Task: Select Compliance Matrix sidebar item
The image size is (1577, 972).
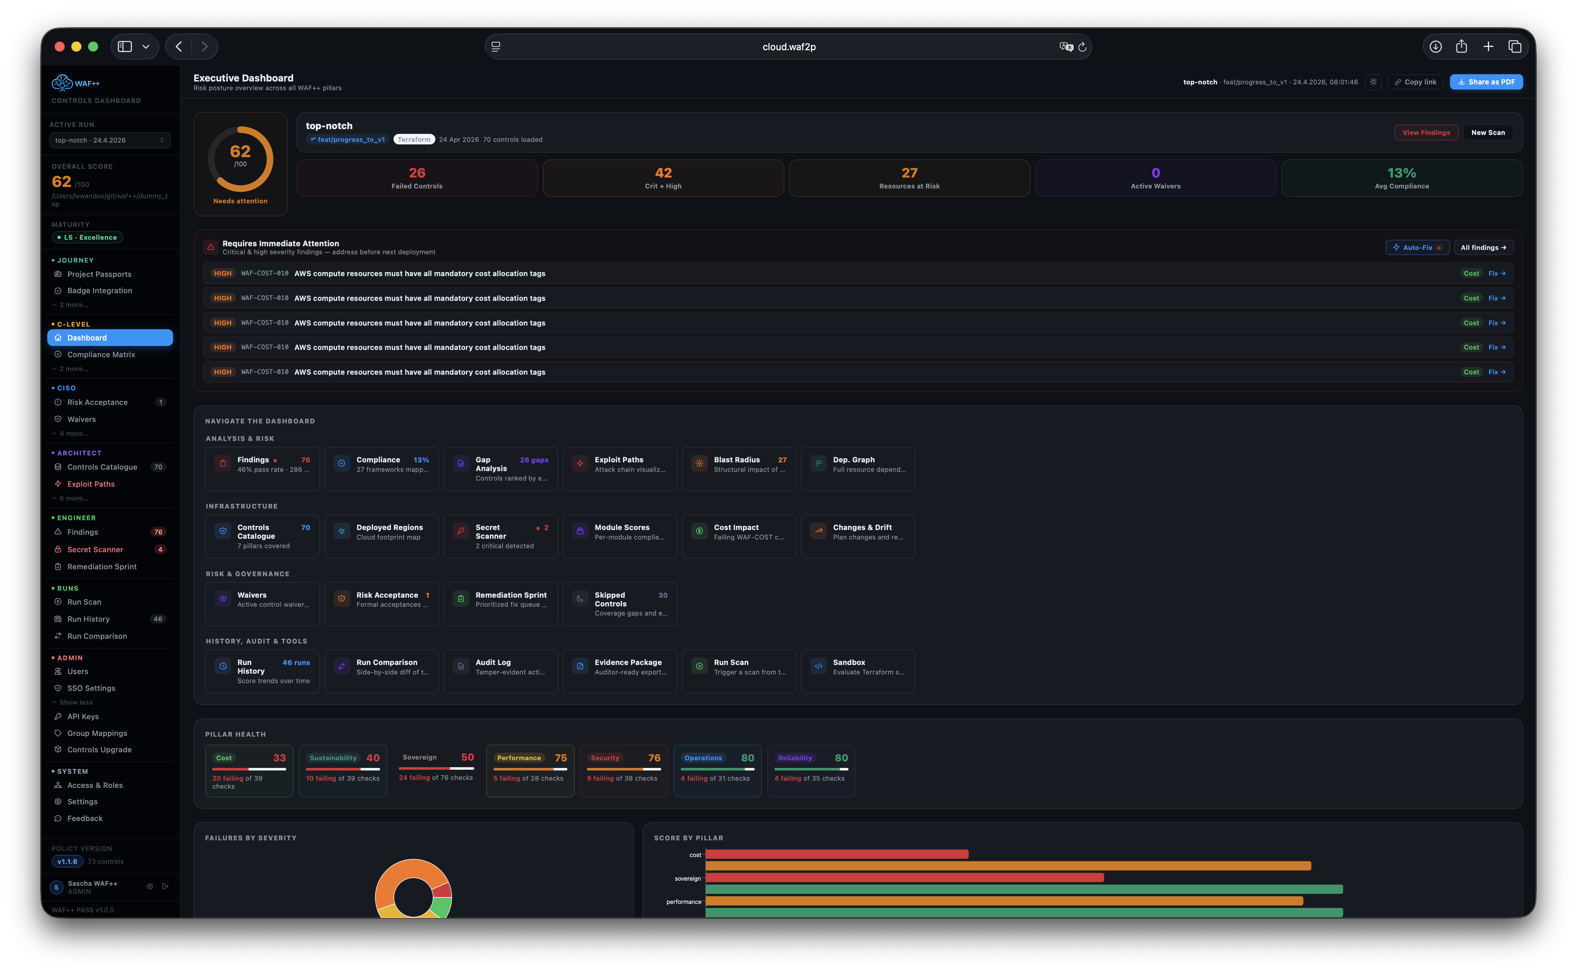Action: 110,355
